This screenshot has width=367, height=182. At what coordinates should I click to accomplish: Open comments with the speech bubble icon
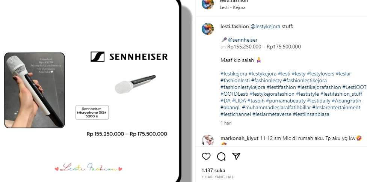pyautogui.click(x=221, y=156)
